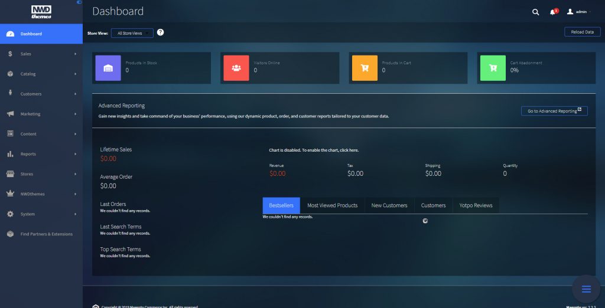Click the Visitors Online red icon

click(x=236, y=68)
